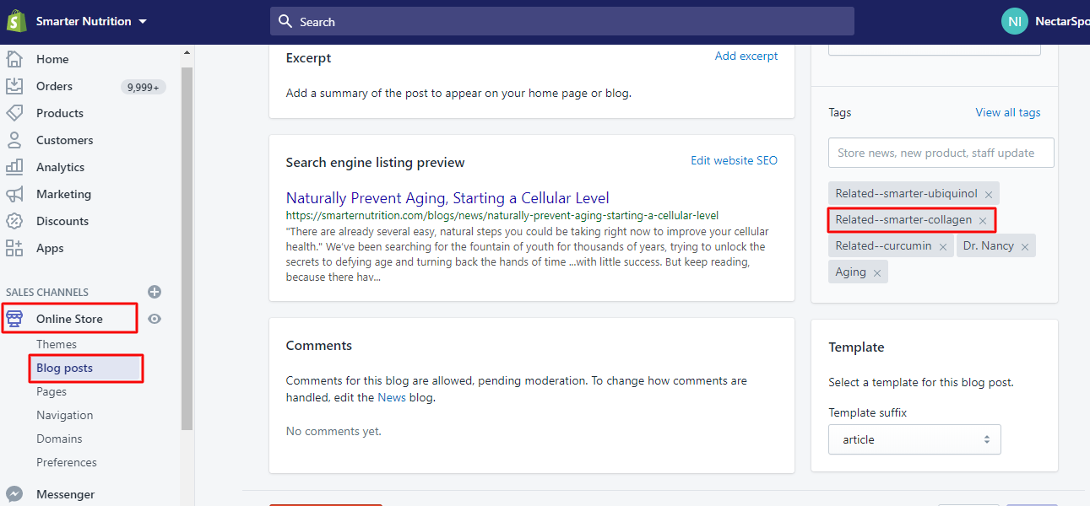This screenshot has width=1090, height=506.
Task: Click the Discounts badge icon
Action: (14, 221)
